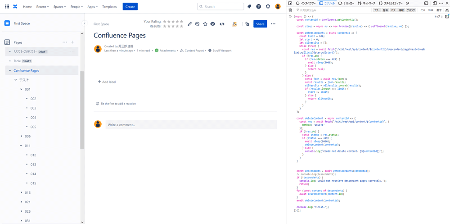
Task: Expand the 016 tree node
Action: [x=21, y=192]
